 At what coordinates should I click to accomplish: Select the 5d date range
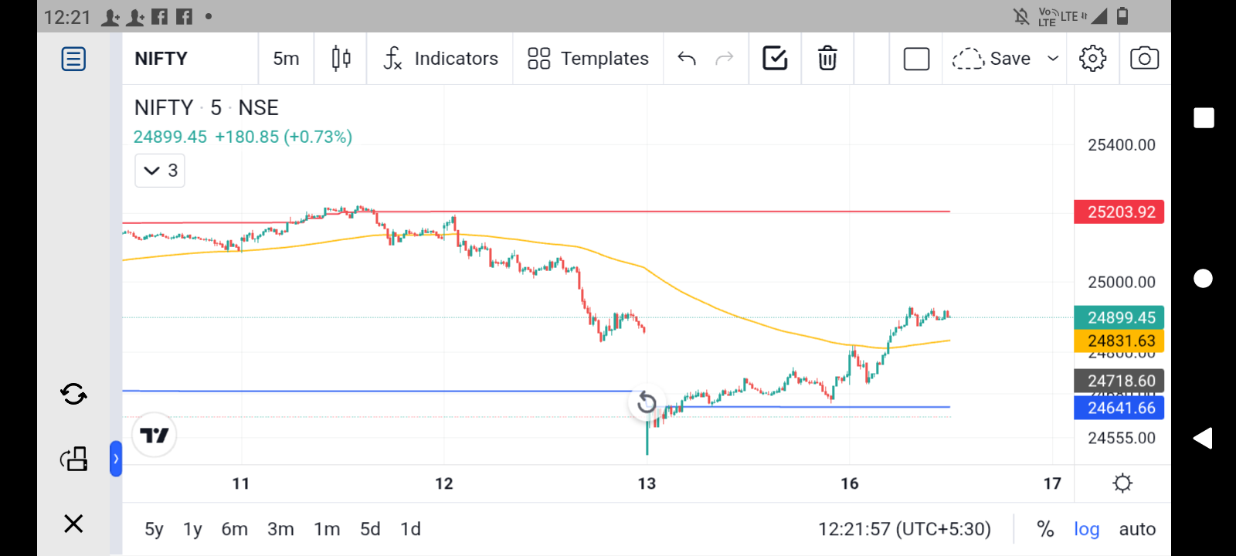click(370, 529)
